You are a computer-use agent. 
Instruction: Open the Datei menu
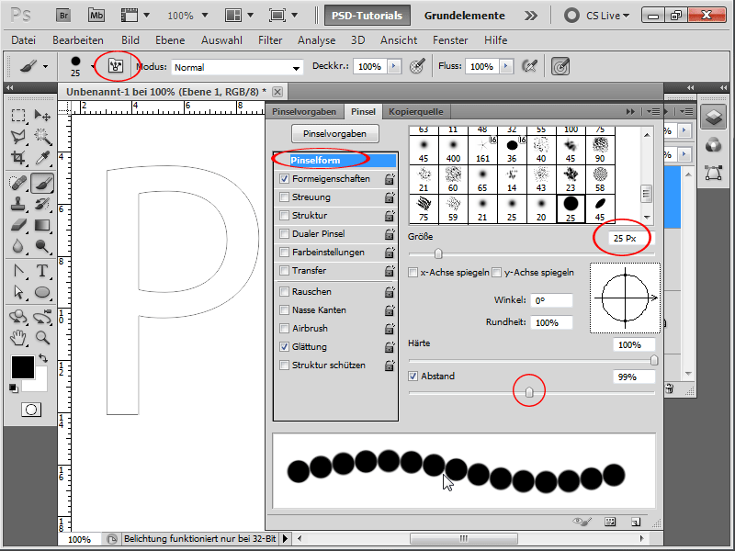click(x=24, y=40)
